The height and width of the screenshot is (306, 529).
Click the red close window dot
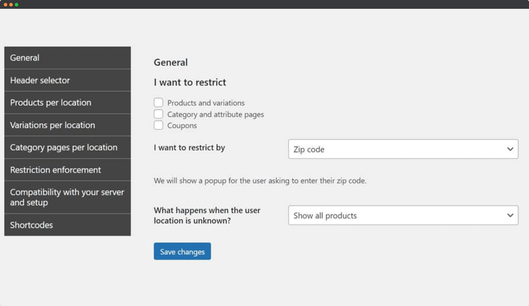pyautogui.click(x=5, y=5)
